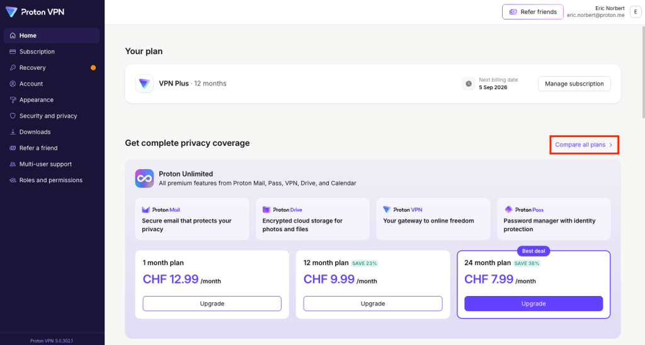Viewport: 645px width, 345px height.
Task: Open the Home sidebar page
Action: (x=52, y=36)
